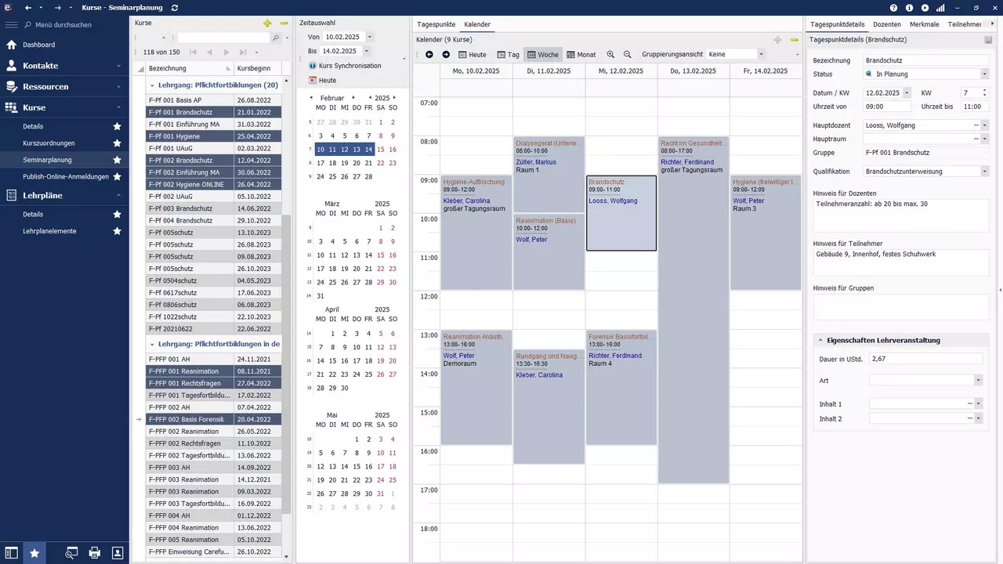
Task: Select February 14 in mini calendar
Action: (368, 150)
